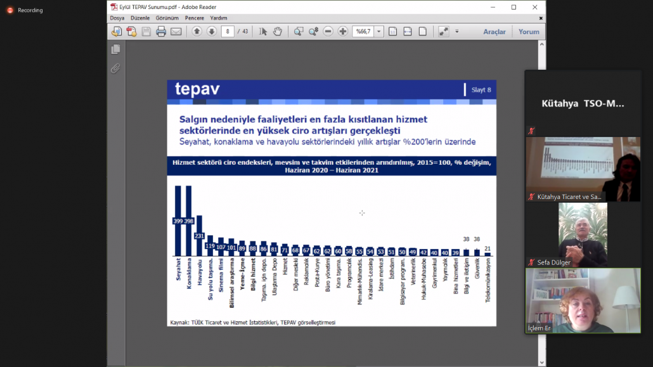
Task: Open the Dosya menu
Action: pyautogui.click(x=117, y=18)
